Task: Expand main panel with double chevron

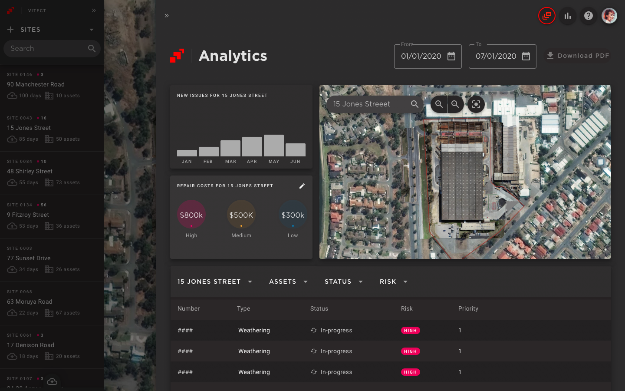Action: tap(167, 16)
